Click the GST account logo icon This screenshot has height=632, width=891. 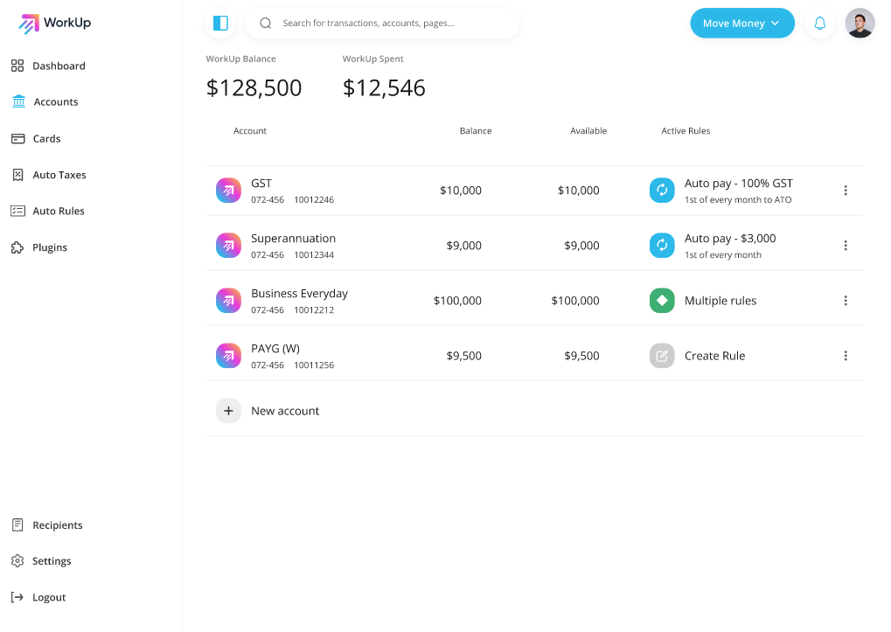pyautogui.click(x=228, y=191)
